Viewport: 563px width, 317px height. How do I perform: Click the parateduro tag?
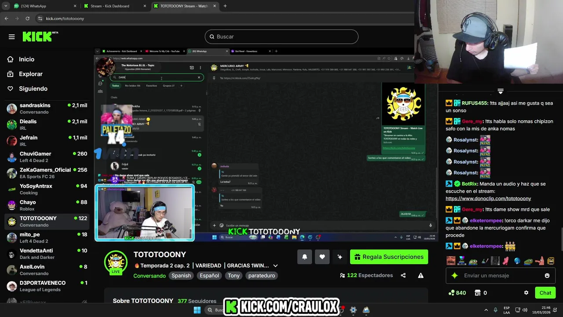[x=262, y=276]
